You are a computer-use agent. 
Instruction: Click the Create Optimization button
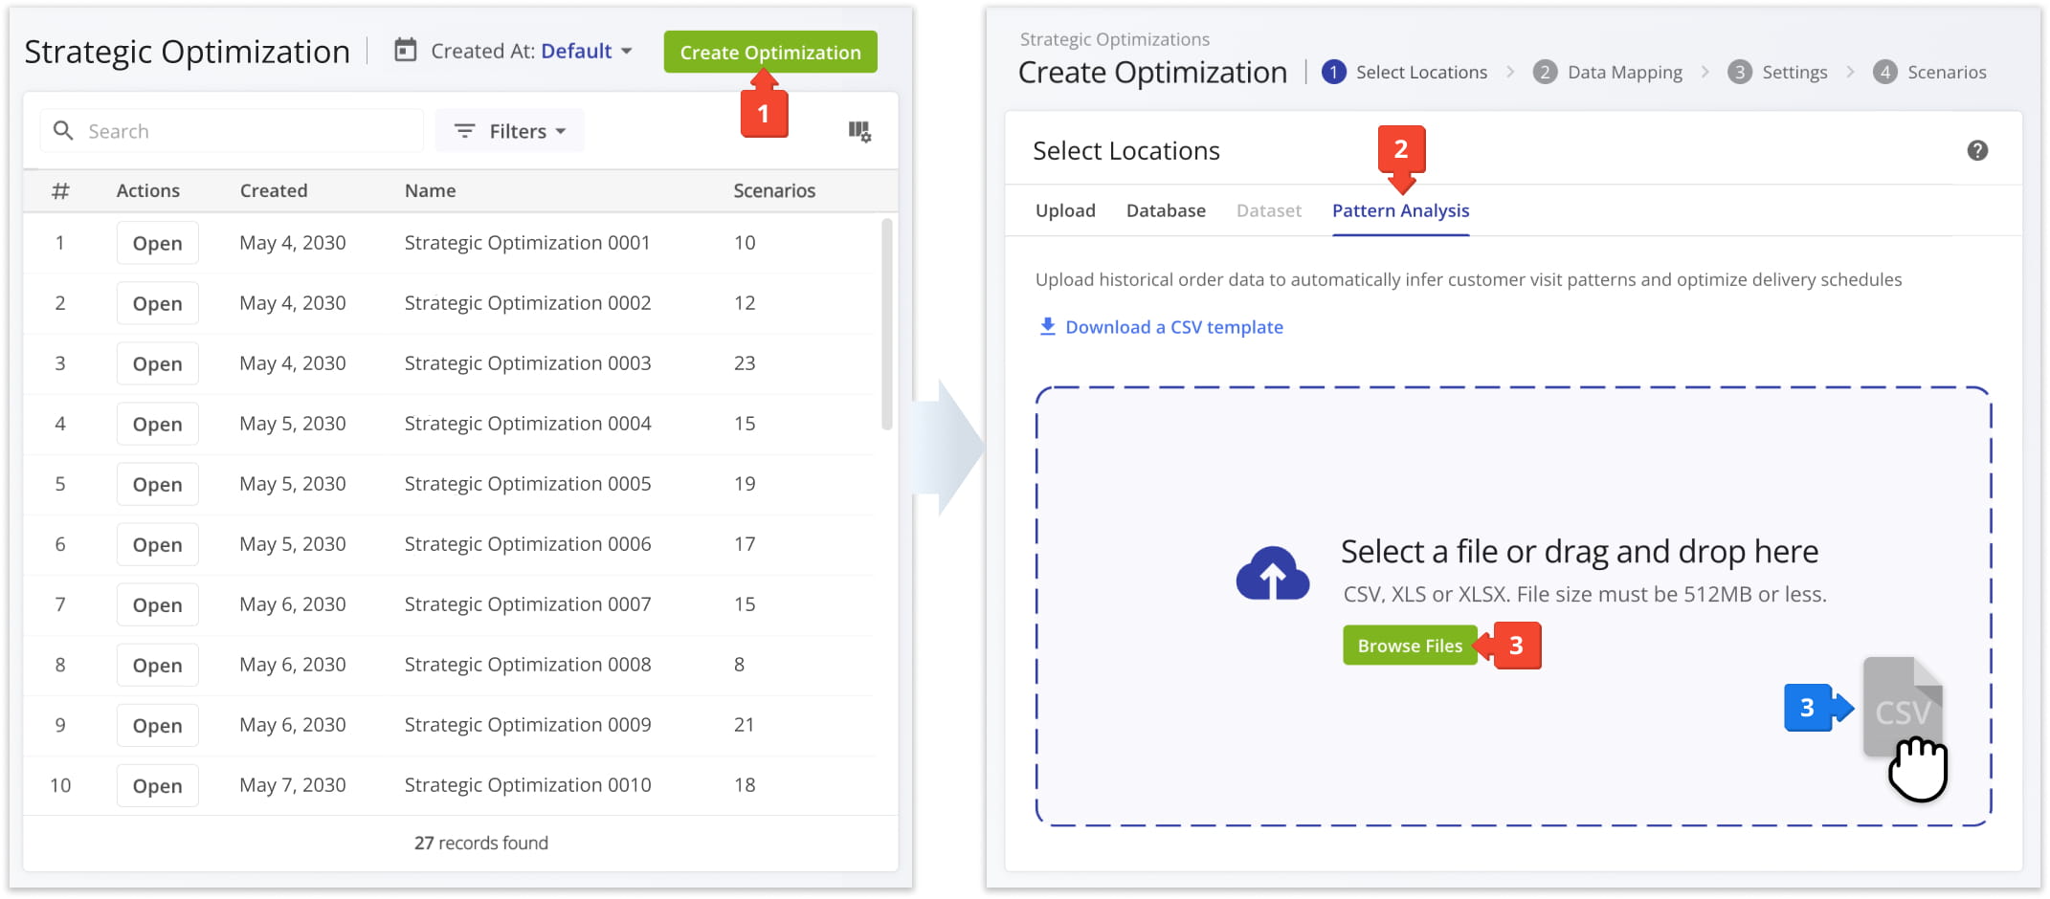(x=769, y=52)
